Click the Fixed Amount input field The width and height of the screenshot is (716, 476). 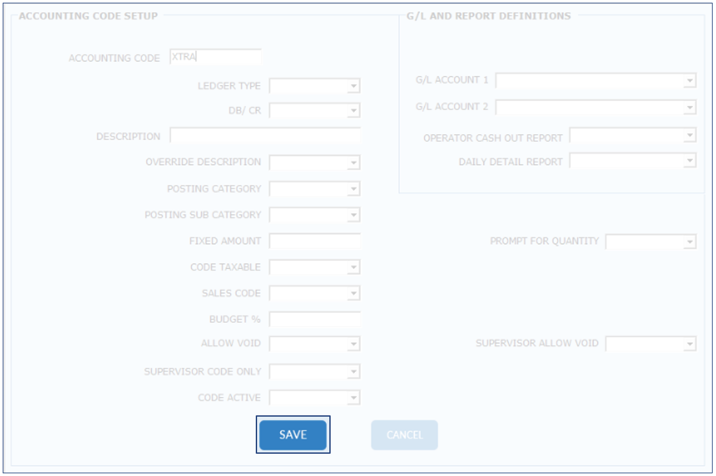pos(314,241)
